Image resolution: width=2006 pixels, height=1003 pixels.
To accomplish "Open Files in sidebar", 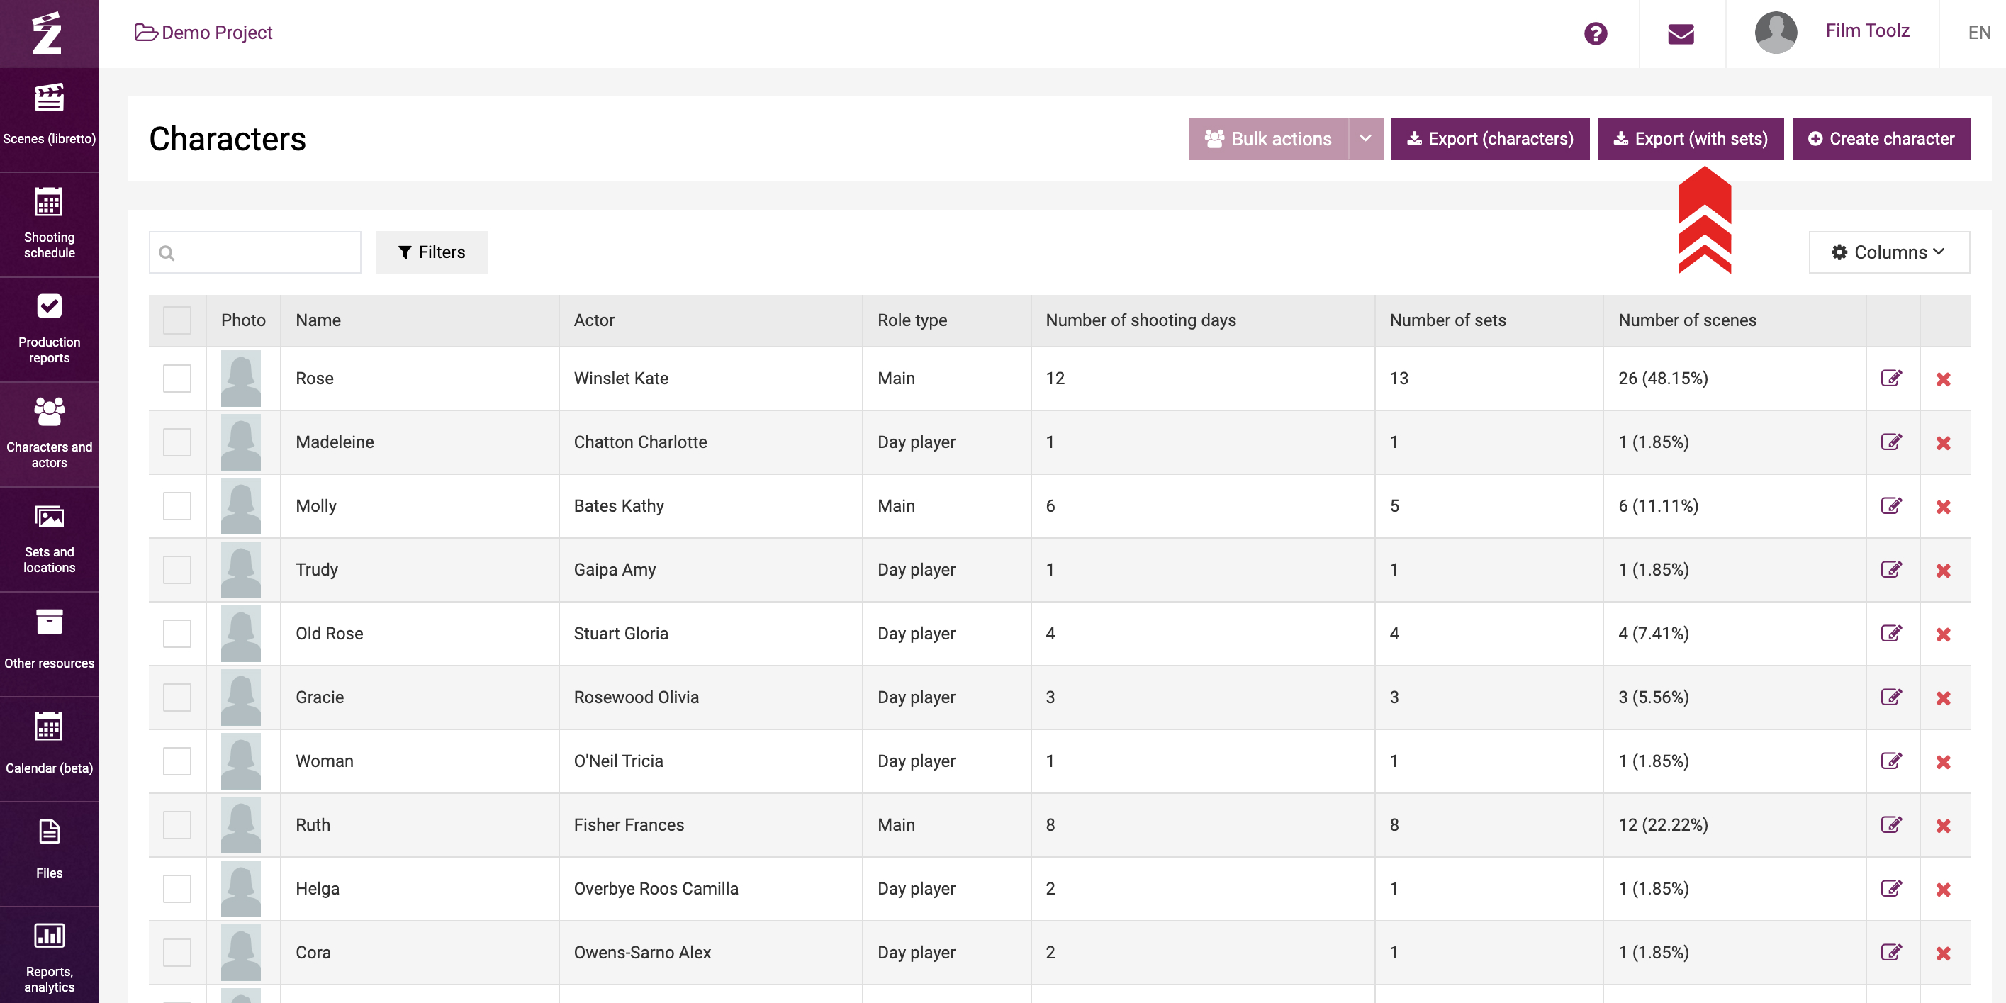I will coord(49,854).
